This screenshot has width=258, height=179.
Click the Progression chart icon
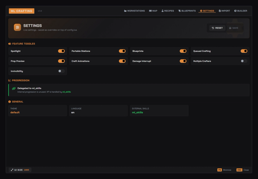[x=10, y=81]
